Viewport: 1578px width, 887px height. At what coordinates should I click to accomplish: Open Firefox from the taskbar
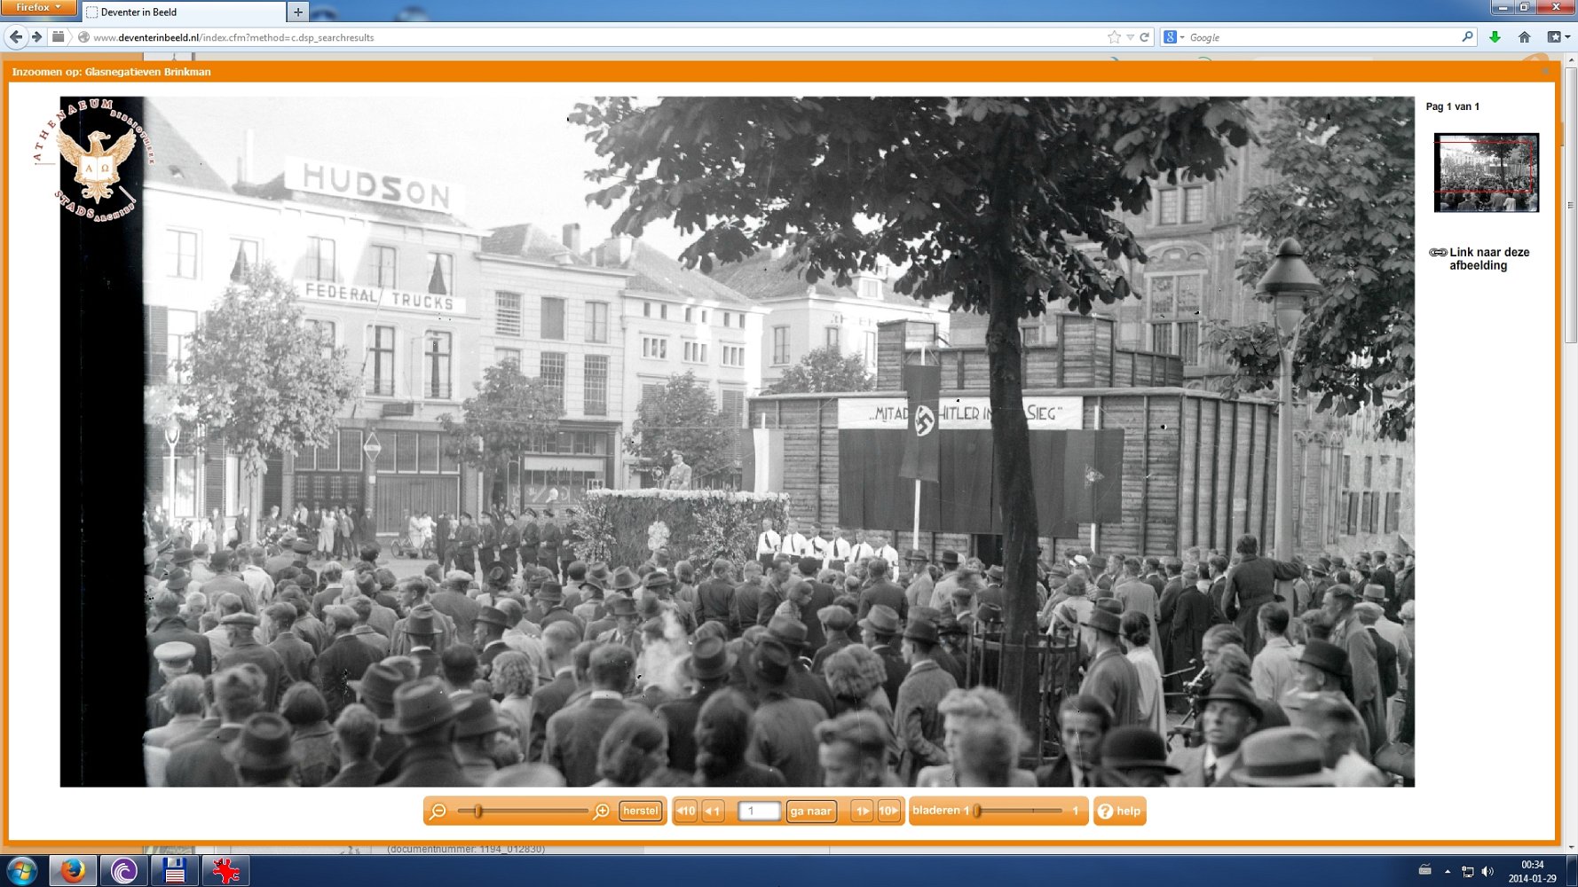click(73, 871)
